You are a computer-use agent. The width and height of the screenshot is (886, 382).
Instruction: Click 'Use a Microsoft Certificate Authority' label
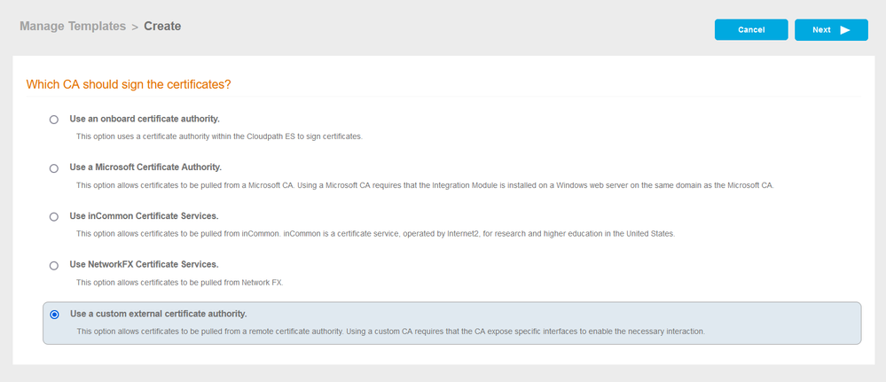pos(145,167)
